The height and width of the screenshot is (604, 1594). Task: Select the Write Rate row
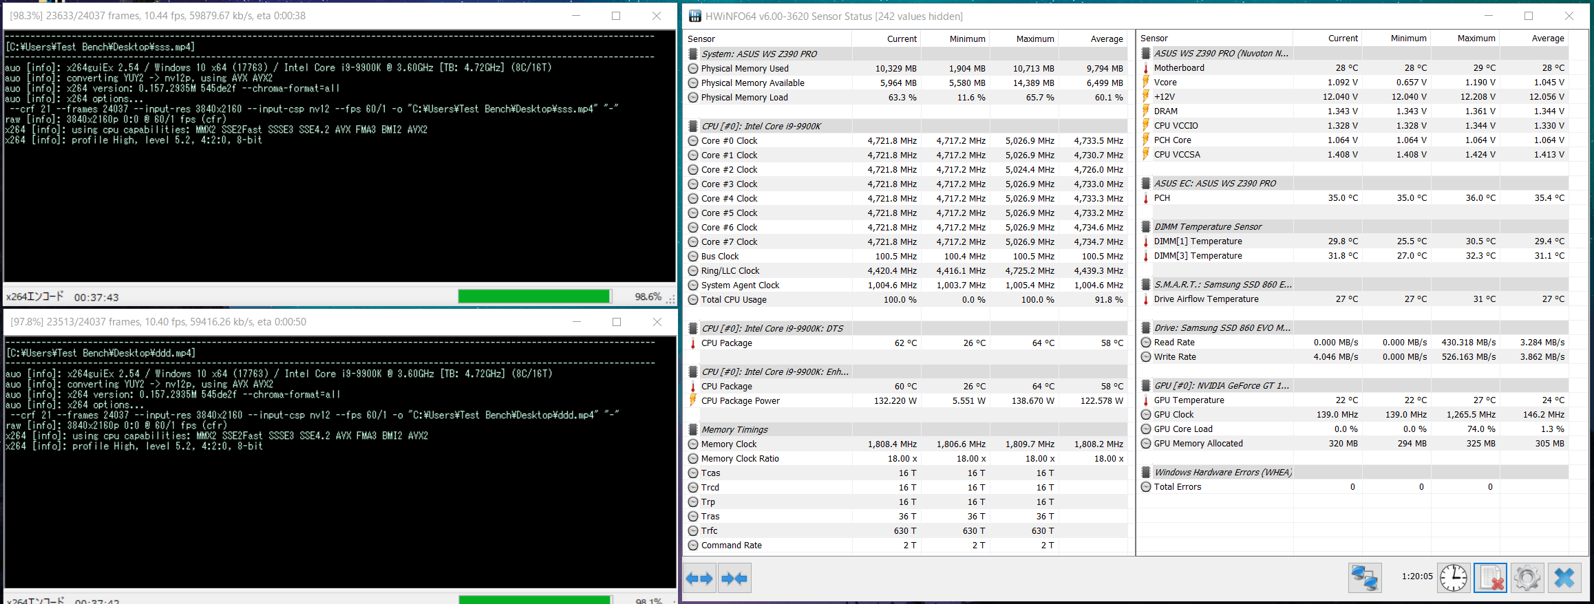click(x=1353, y=356)
